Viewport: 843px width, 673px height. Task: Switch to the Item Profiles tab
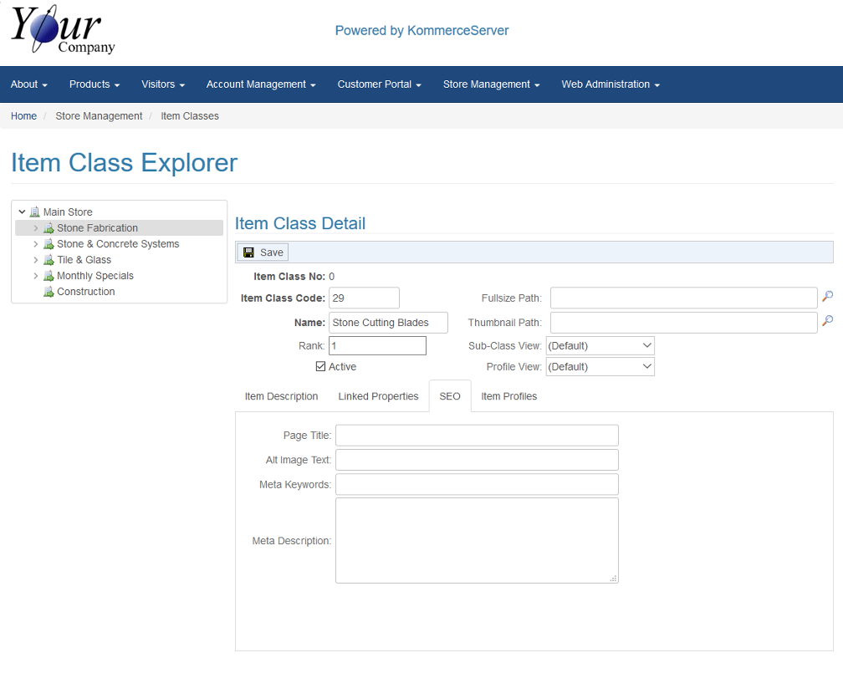(x=508, y=396)
